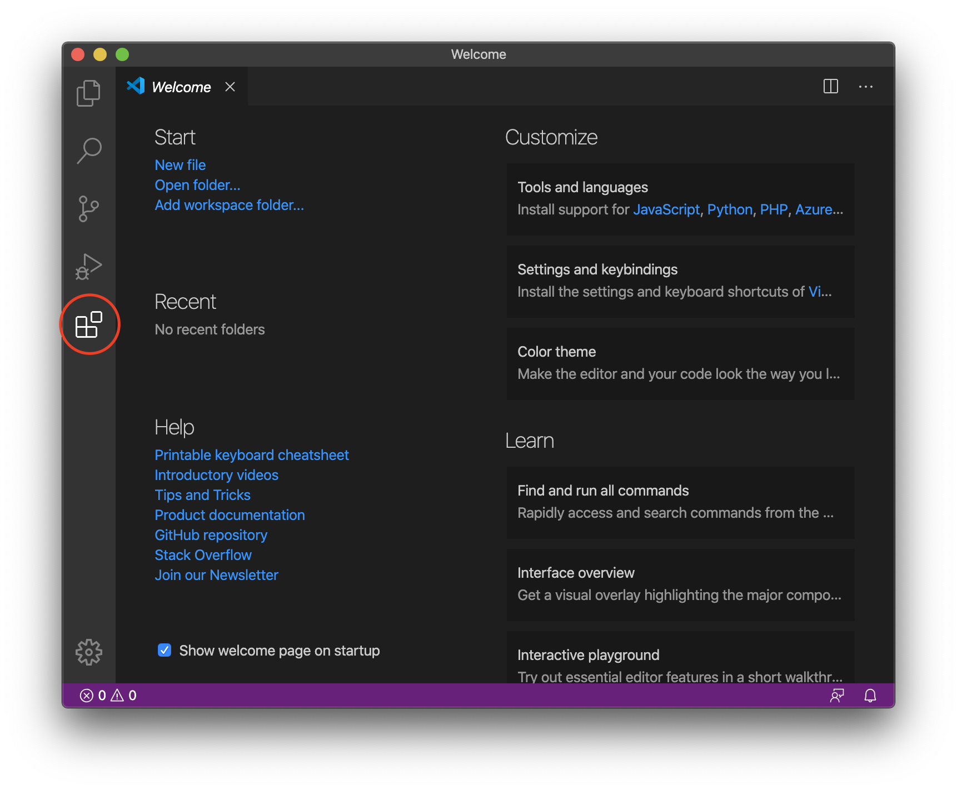
Task: Click the Start section heading
Action: [x=175, y=137]
